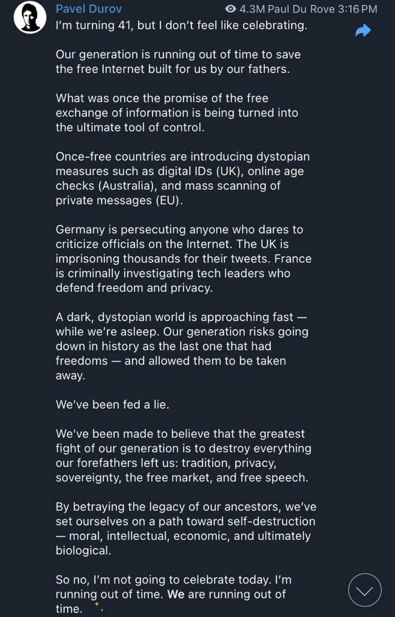Select the Paul Du Rove author signature
Image resolution: width=395 pixels, height=617 pixels.
tap(301, 9)
